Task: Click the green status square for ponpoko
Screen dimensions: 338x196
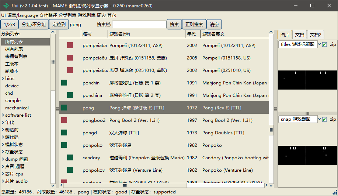Action: [x=64, y=145]
